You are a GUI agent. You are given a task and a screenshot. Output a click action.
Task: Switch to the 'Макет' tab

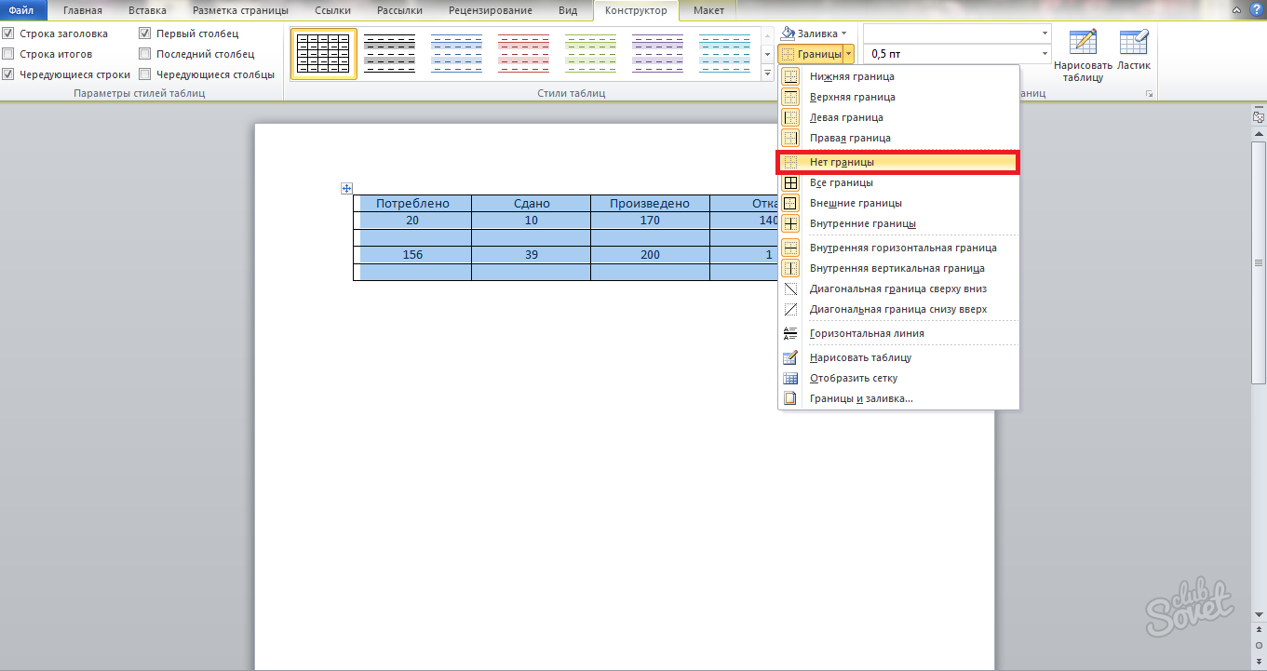(x=708, y=10)
